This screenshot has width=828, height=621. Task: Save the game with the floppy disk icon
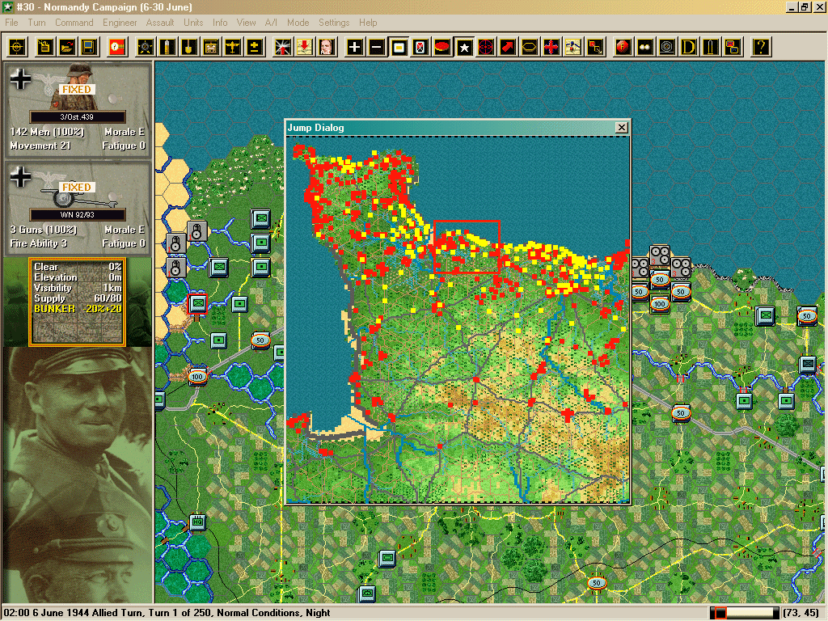[89, 47]
